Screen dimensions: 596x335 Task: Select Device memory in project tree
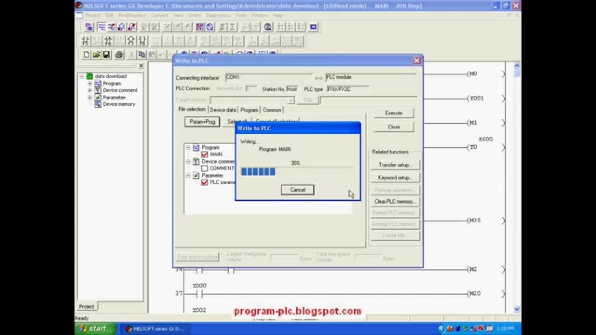point(119,104)
